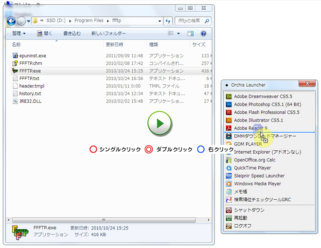The height and width of the screenshot is (248, 321).
Task: Click the horizontal scrollbar thumb
Action: [104, 220]
